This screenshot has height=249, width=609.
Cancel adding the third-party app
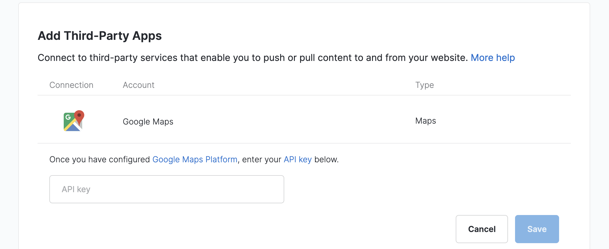click(x=482, y=229)
